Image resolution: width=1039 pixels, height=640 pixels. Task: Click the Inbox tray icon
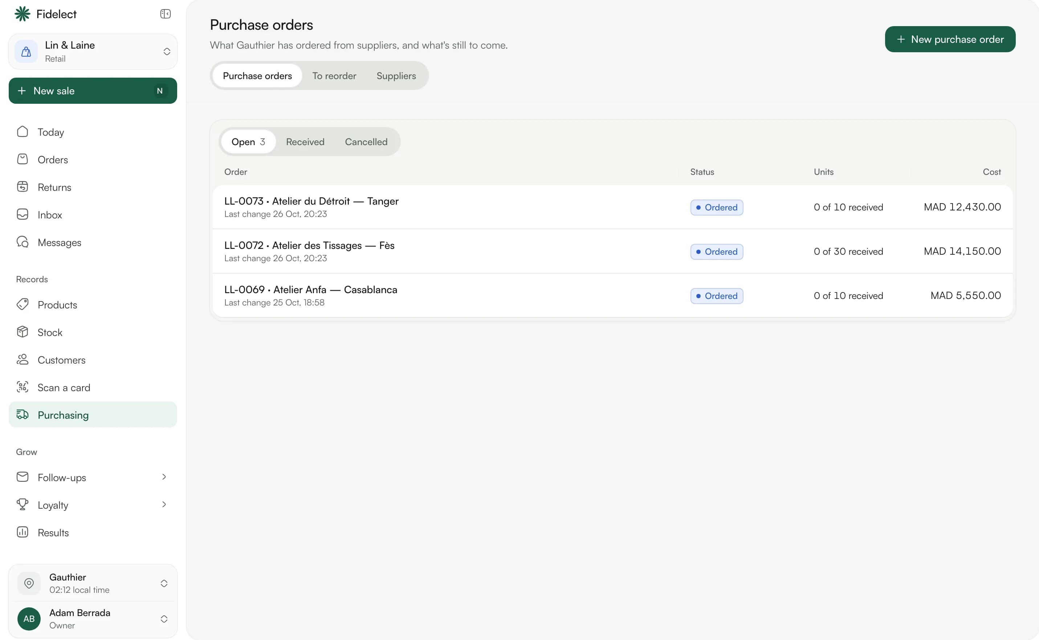point(23,214)
